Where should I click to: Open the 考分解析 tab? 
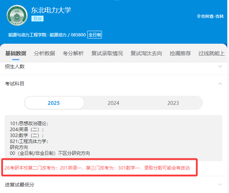click(x=73, y=53)
